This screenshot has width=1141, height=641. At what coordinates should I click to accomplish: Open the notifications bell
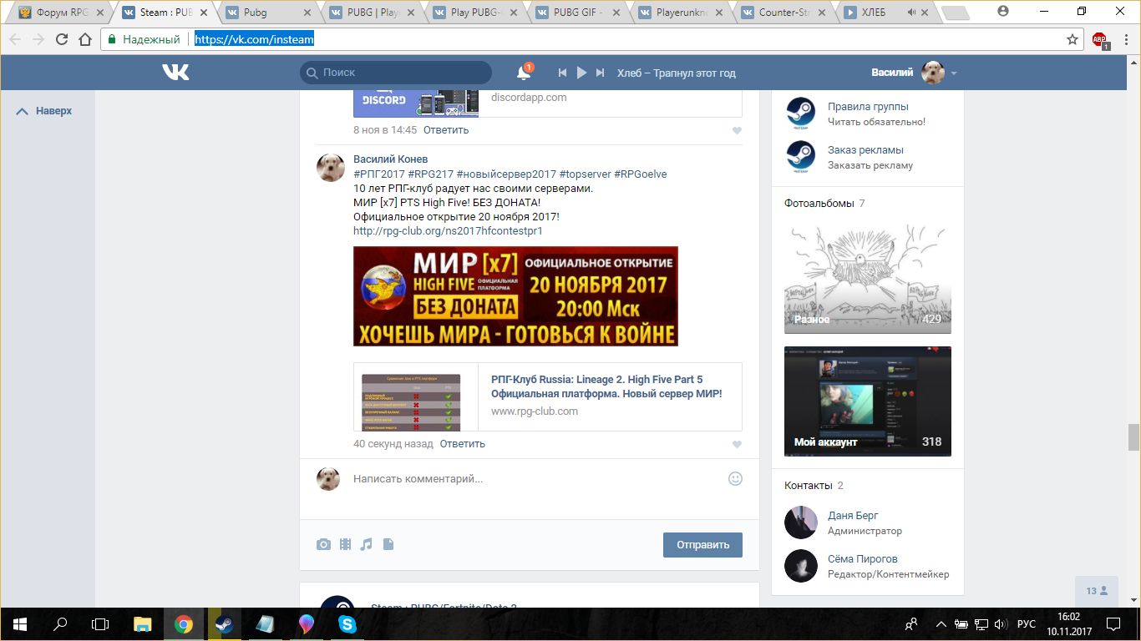pos(524,73)
